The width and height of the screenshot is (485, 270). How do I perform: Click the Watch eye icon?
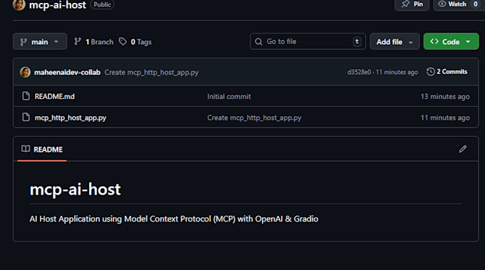coord(442,4)
